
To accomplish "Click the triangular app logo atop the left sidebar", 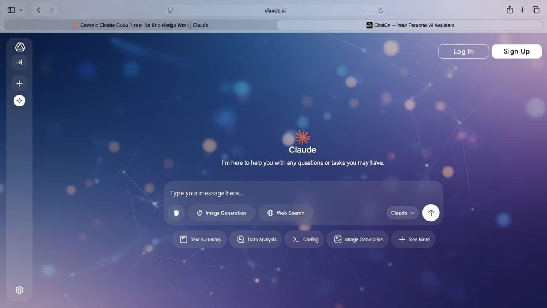I will (20, 47).
